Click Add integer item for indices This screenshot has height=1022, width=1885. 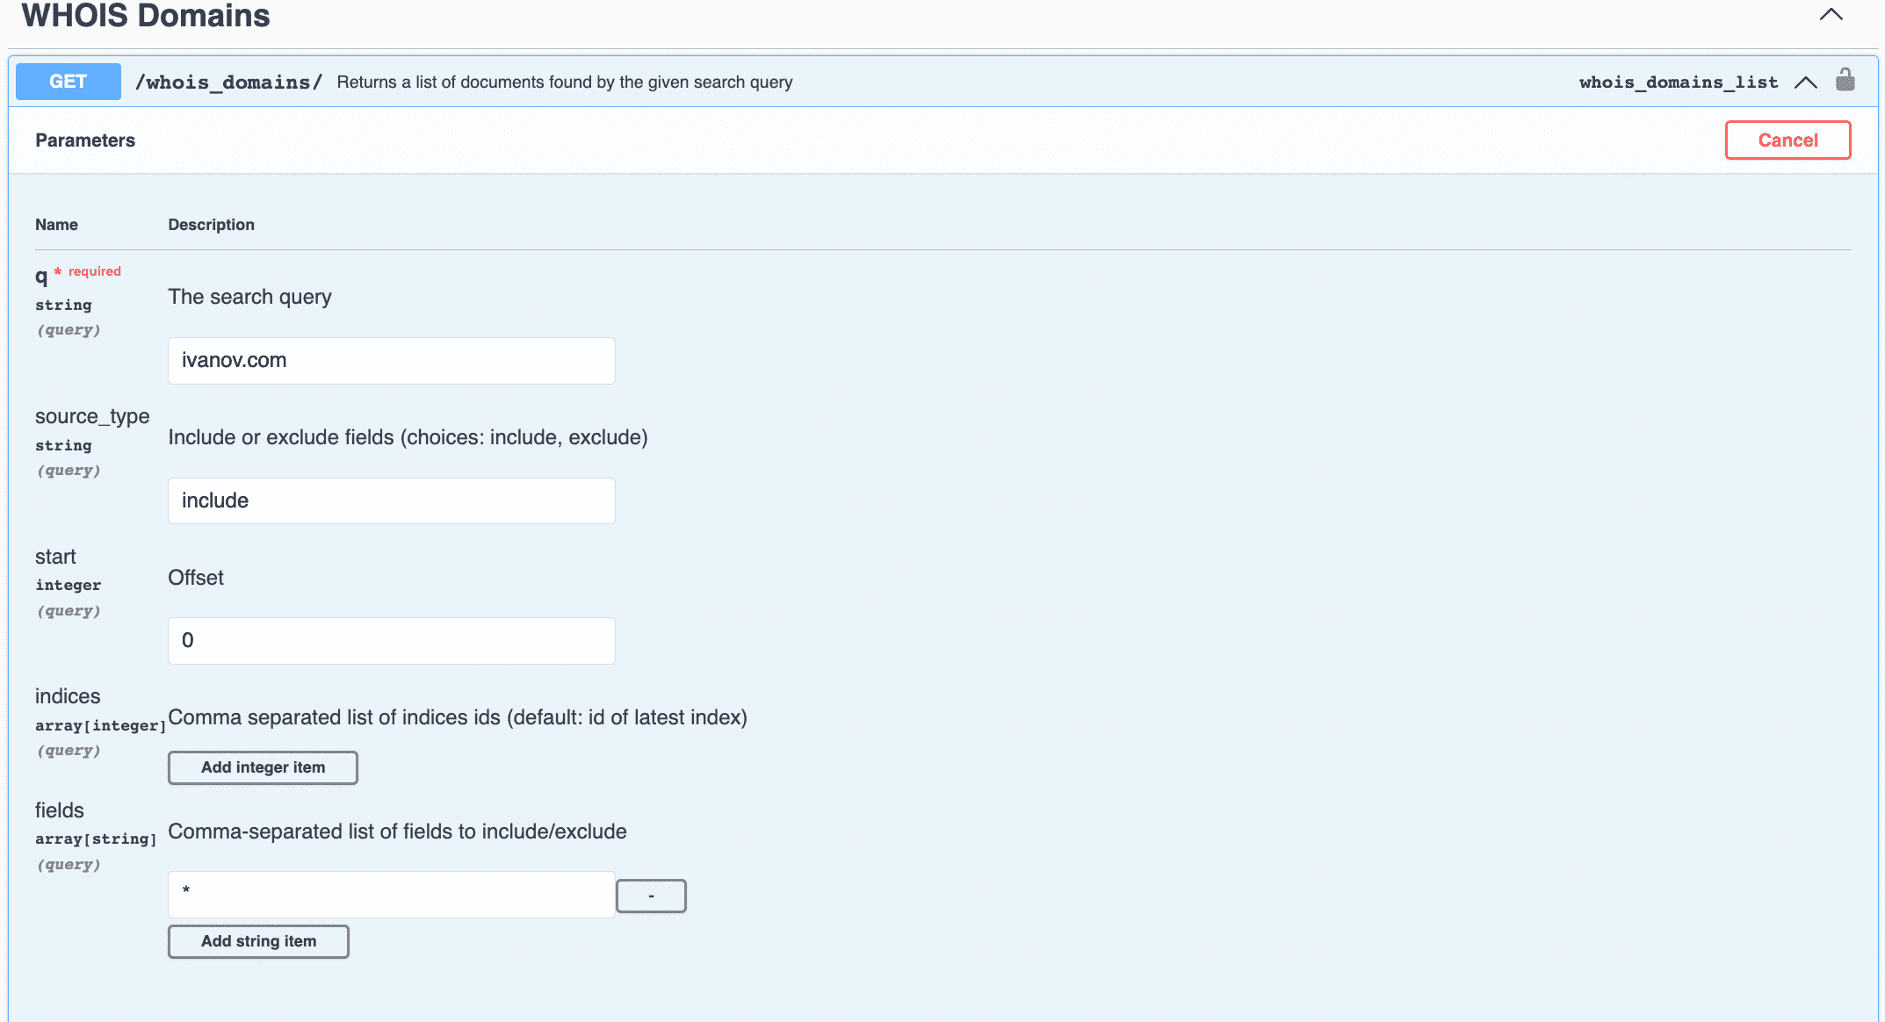click(263, 767)
